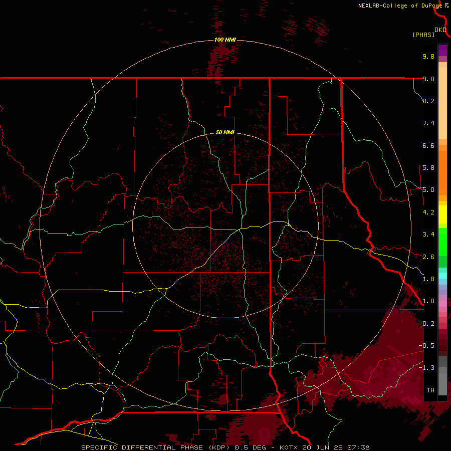Click the NEXLAB-College of DuPage credit text

tap(400, 6)
